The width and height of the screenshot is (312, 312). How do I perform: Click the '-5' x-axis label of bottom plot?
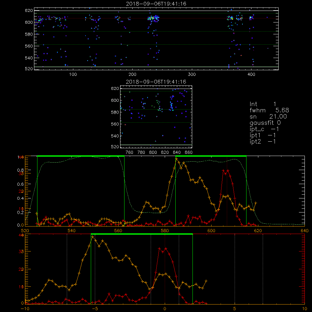point(95,309)
